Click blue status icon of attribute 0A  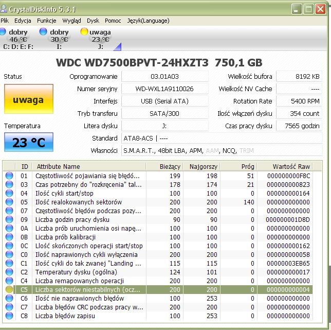coord(9,228)
